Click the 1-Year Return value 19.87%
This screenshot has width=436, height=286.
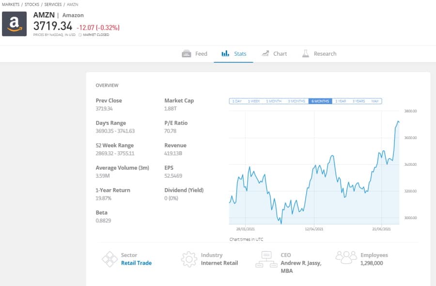pos(104,198)
